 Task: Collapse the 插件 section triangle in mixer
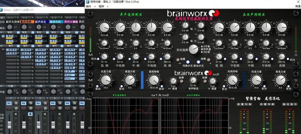[1, 46]
